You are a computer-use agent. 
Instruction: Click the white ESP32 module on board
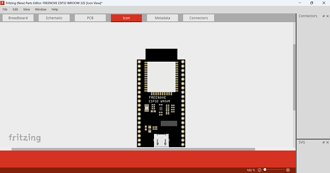(162, 77)
